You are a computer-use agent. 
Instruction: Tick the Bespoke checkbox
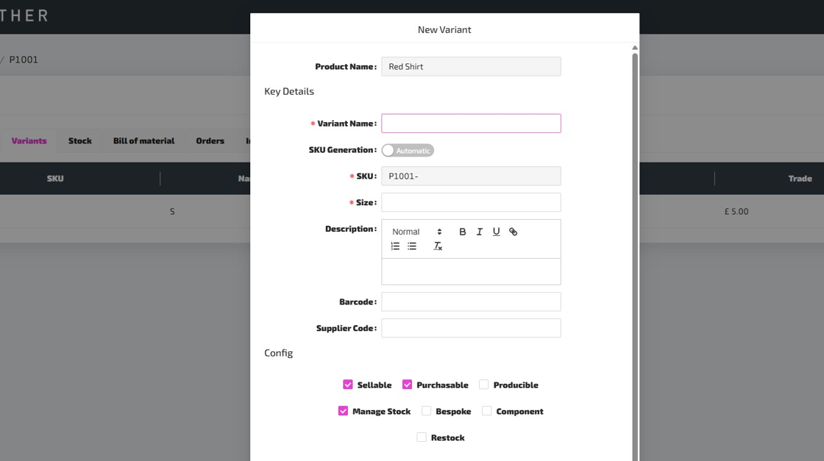426,411
